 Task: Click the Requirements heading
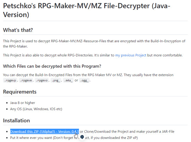click(20, 92)
